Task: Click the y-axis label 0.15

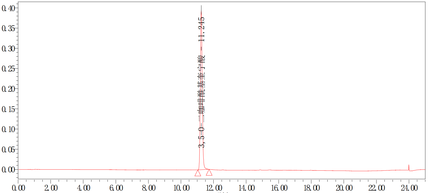Action: click(8, 109)
